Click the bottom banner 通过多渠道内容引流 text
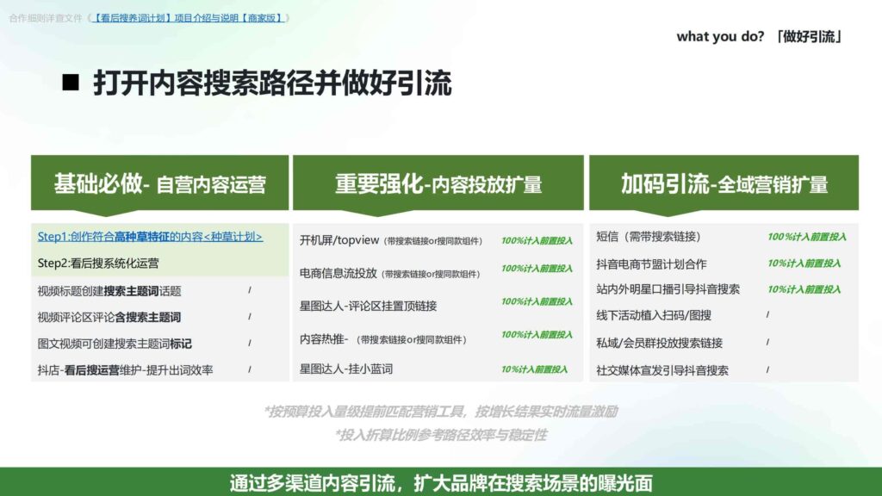 click(x=441, y=482)
